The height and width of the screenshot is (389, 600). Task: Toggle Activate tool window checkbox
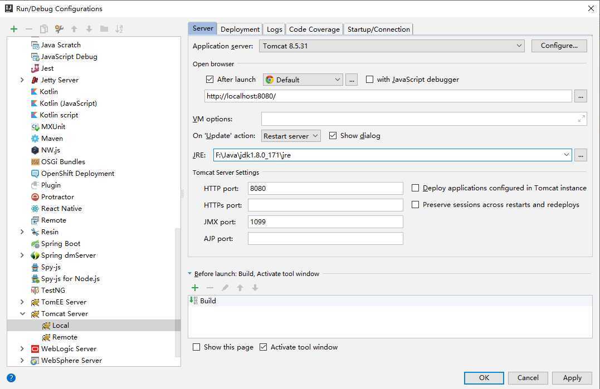pos(264,347)
